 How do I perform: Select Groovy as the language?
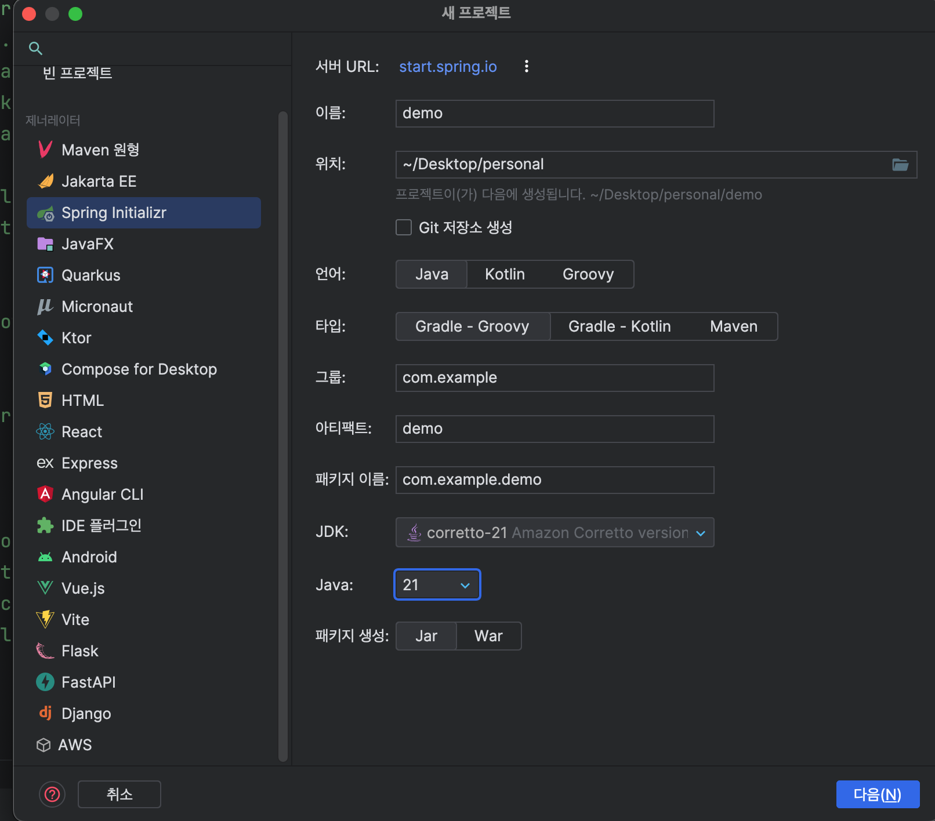click(x=588, y=274)
